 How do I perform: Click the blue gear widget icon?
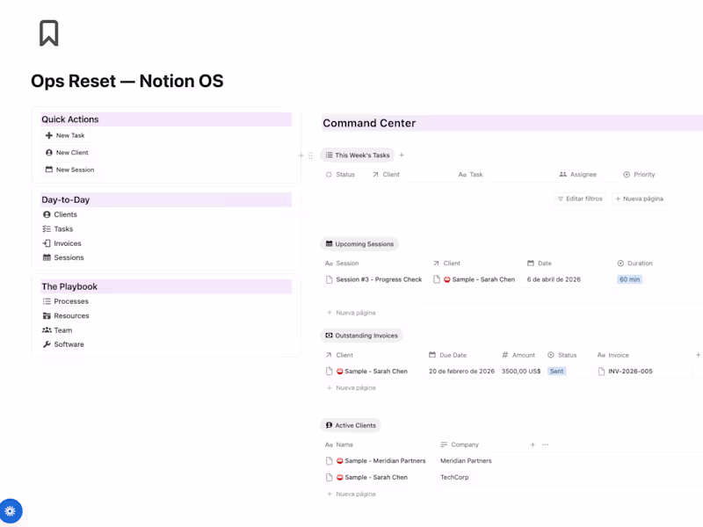pyautogui.click(x=11, y=510)
